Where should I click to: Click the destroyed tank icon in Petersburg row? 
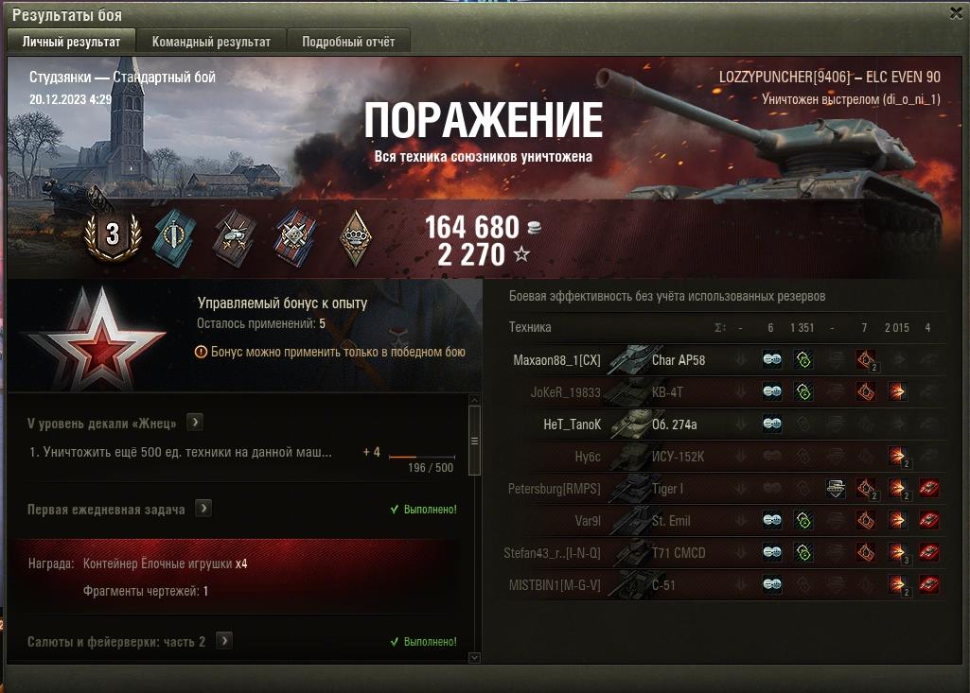tap(928, 489)
